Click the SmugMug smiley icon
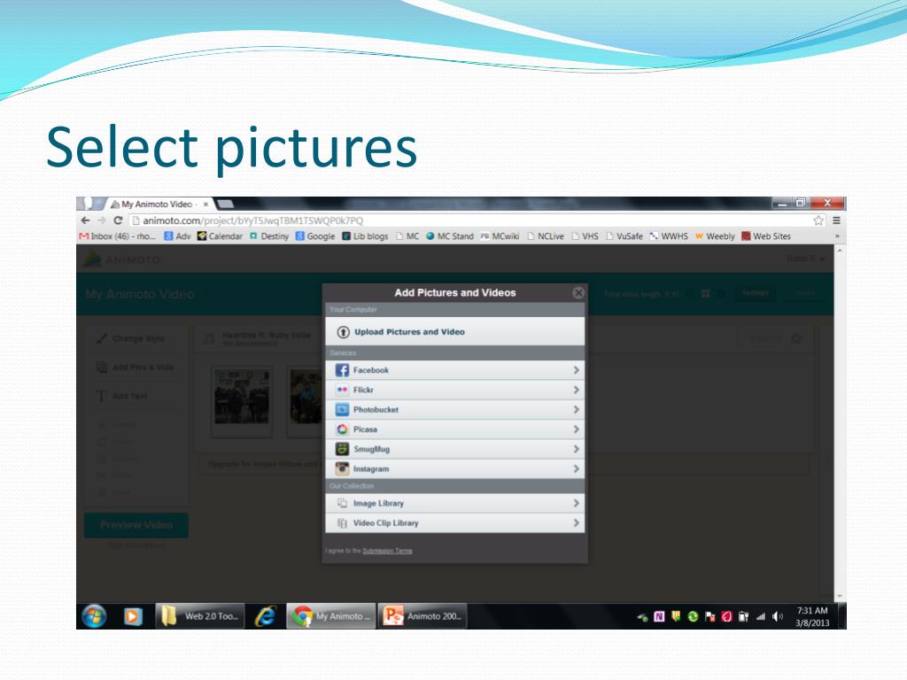This screenshot has height=680, width=907. [x=342, y=449]
